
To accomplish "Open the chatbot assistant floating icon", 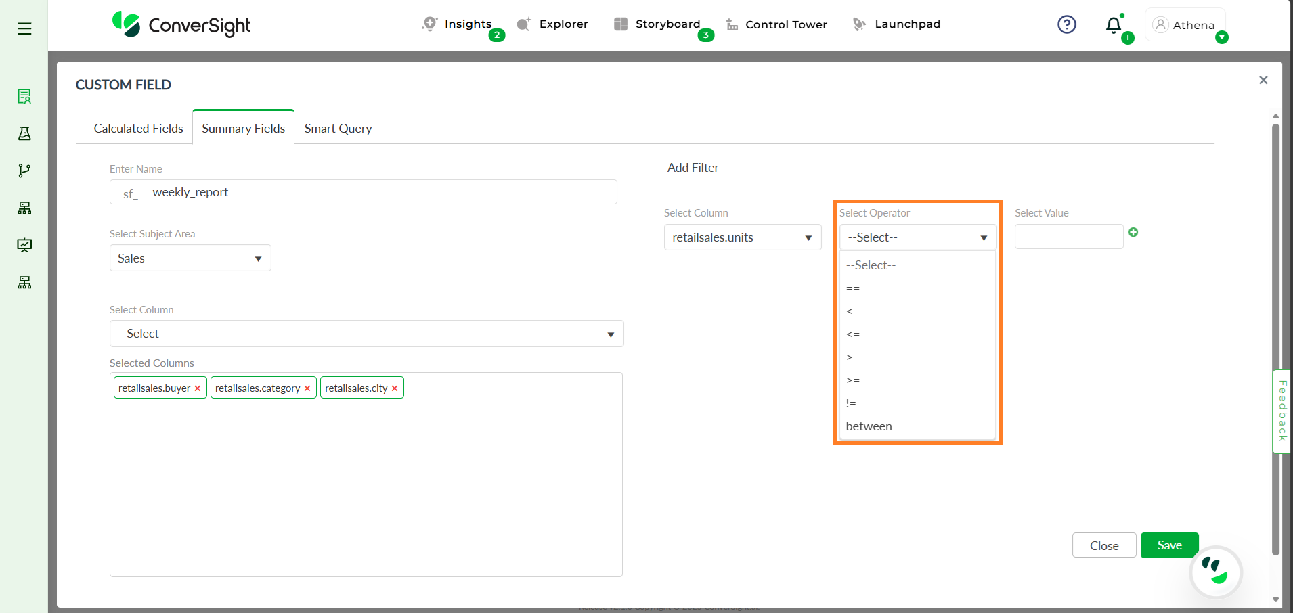I will (1215, 572).
